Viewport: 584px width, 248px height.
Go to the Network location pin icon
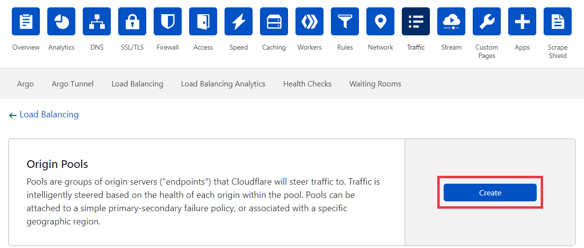point(380,22)
